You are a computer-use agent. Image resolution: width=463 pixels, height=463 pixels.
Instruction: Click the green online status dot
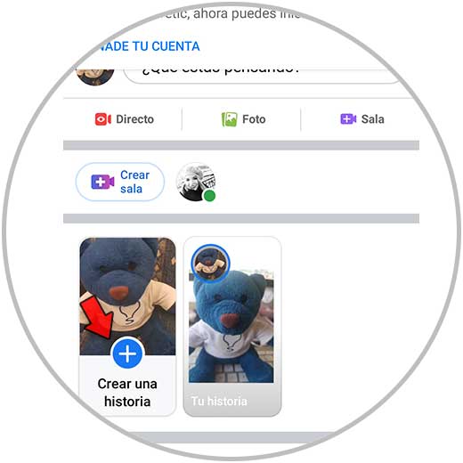coord(210,196)
